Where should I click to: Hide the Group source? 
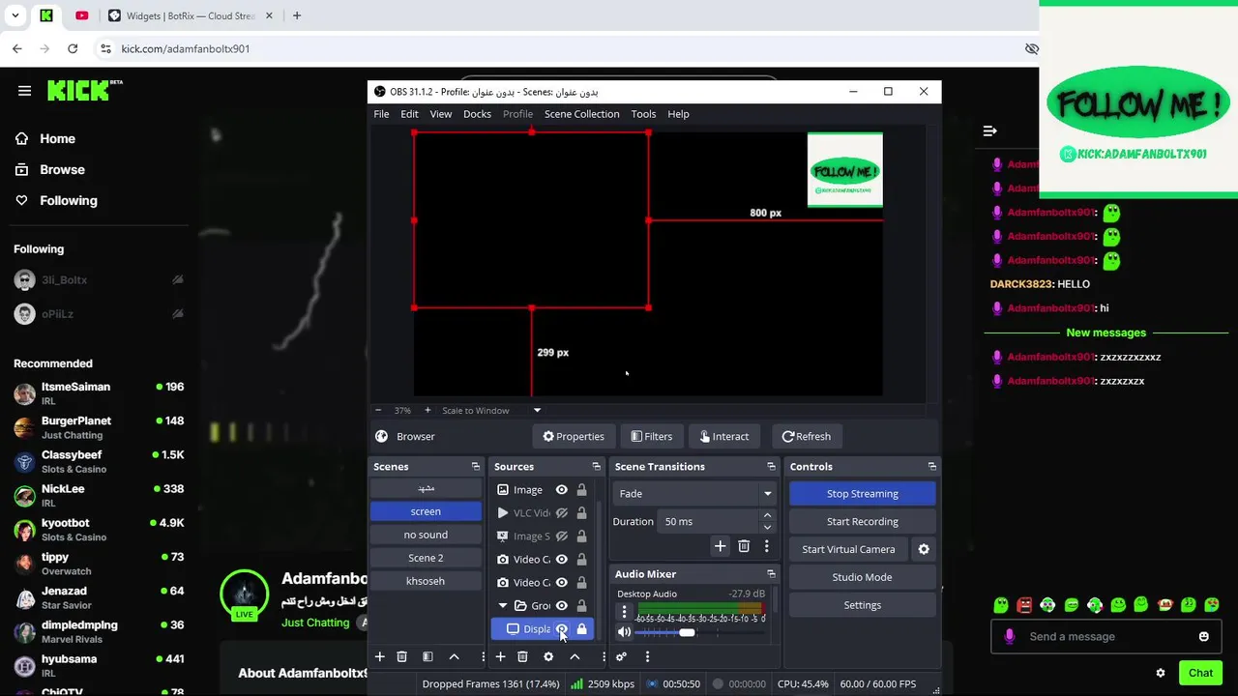561,606
